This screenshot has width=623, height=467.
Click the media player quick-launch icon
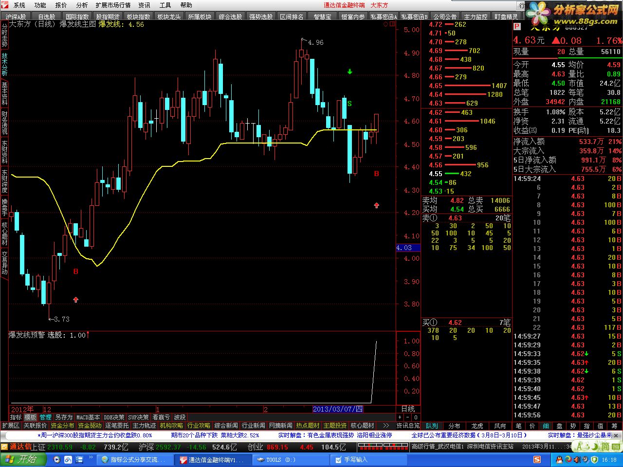[57, 460]
